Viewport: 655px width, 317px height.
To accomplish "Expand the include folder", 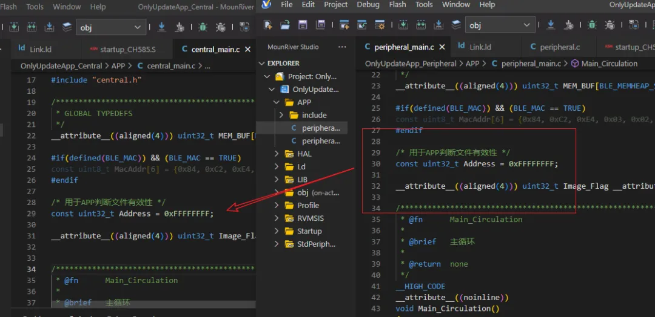I will pyautogui.click(x=281, y=116).
